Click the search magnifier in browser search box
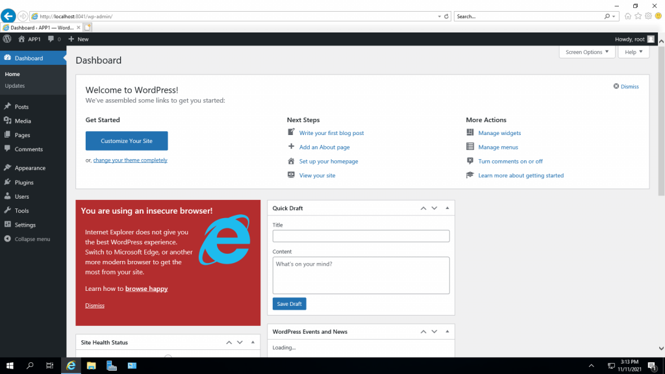The height and width of the screenshot is (374, 665). (607, 16)
